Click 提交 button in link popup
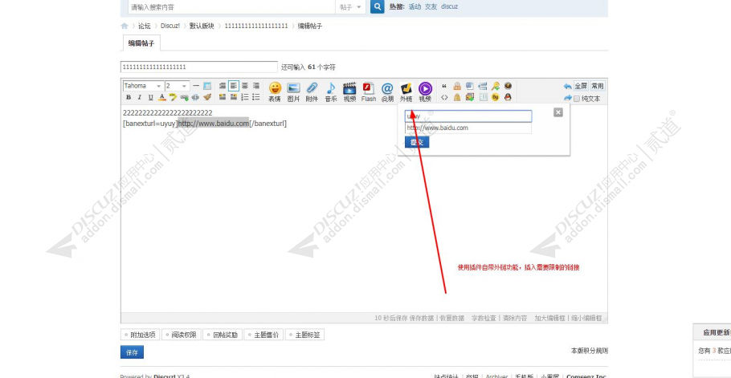731x378 pixels. pos(417,142)
